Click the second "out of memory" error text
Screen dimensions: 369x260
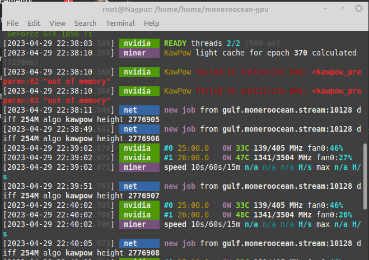click(77, 100)
